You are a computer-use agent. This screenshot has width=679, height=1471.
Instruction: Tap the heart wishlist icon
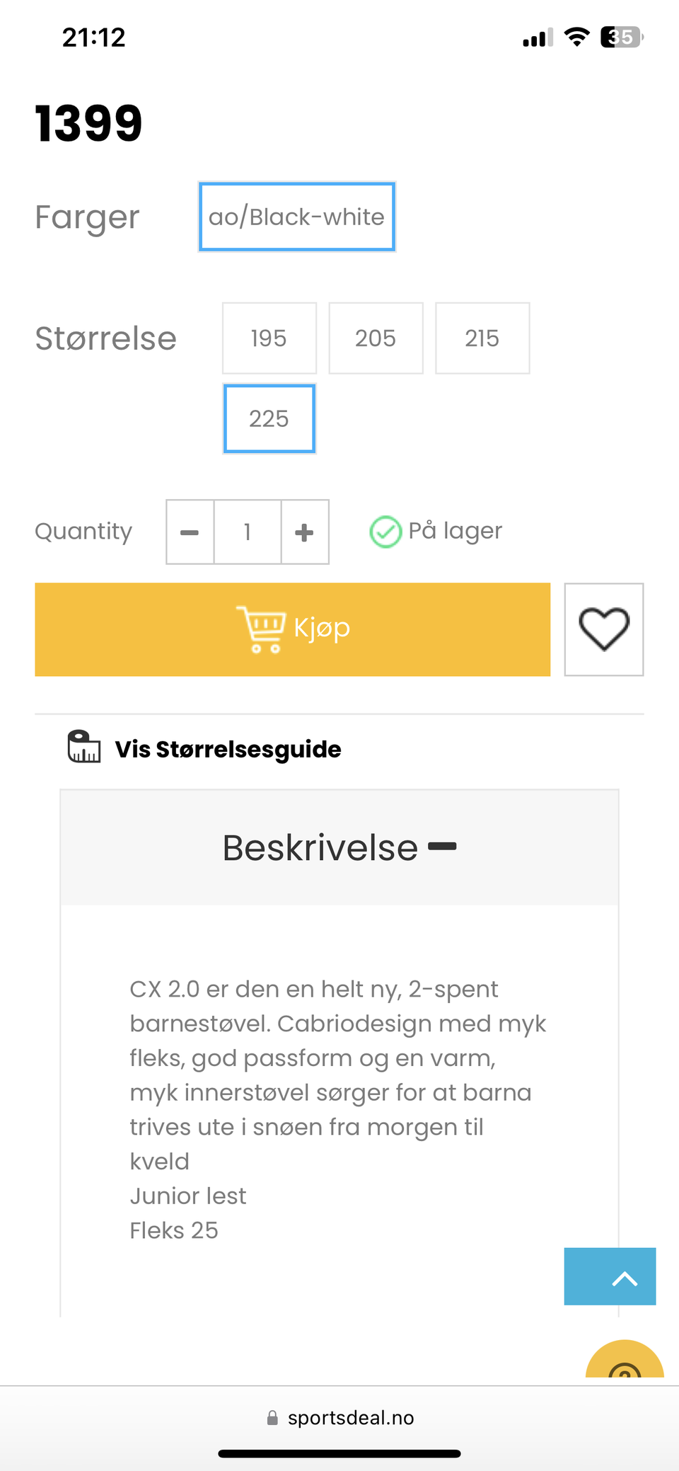pyautogui.click(x=603, y=629)
